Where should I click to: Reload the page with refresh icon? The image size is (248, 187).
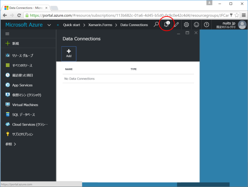(19, 15)
